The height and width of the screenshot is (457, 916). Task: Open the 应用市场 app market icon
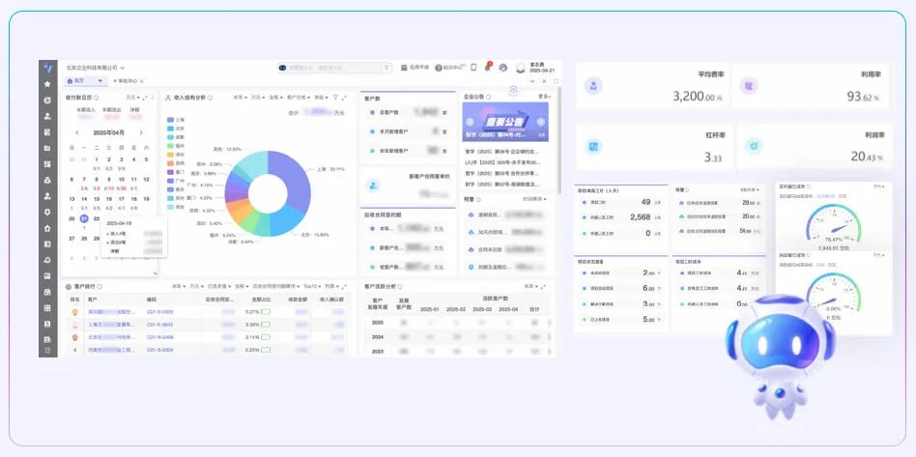pyautogui.click(x=413, y=68)
